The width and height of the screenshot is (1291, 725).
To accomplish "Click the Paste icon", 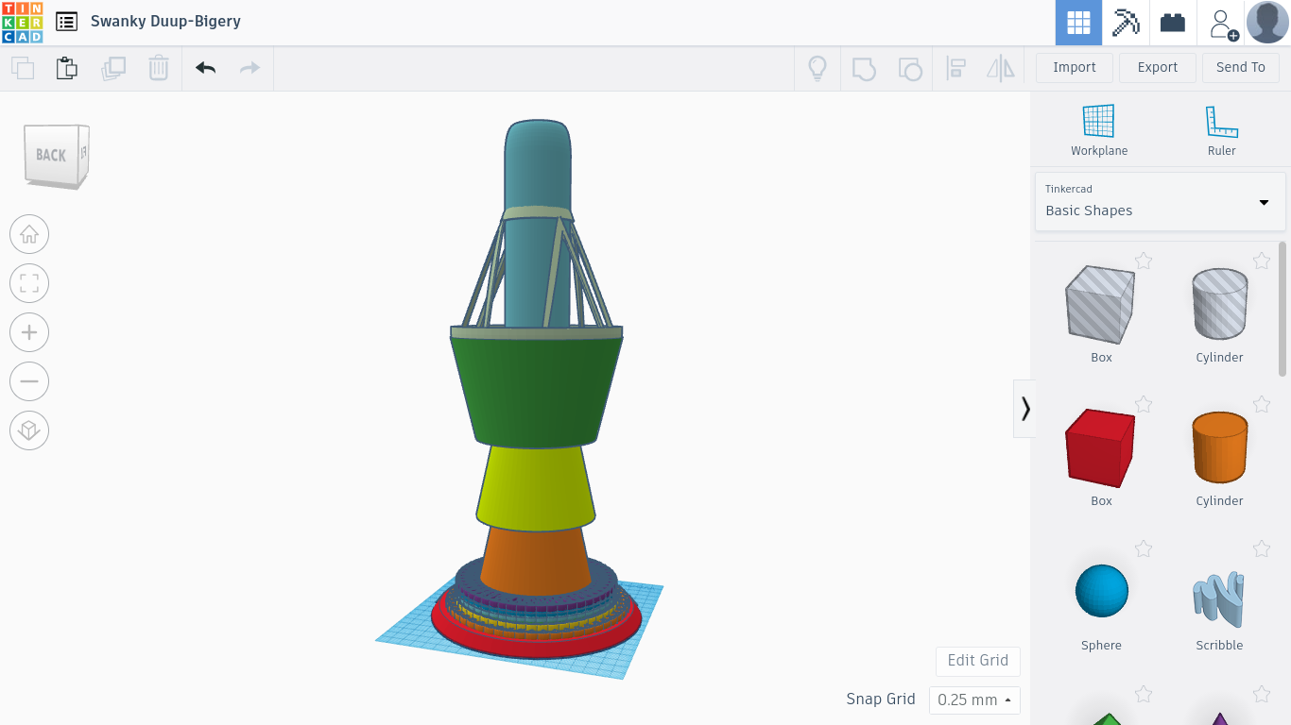I will point(66,68).
